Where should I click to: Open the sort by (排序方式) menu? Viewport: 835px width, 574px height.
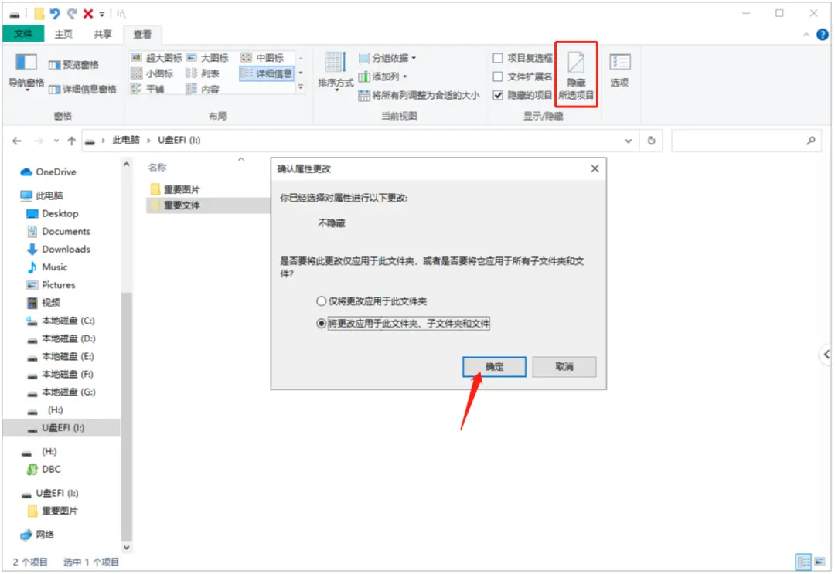(x=336, y=72)
